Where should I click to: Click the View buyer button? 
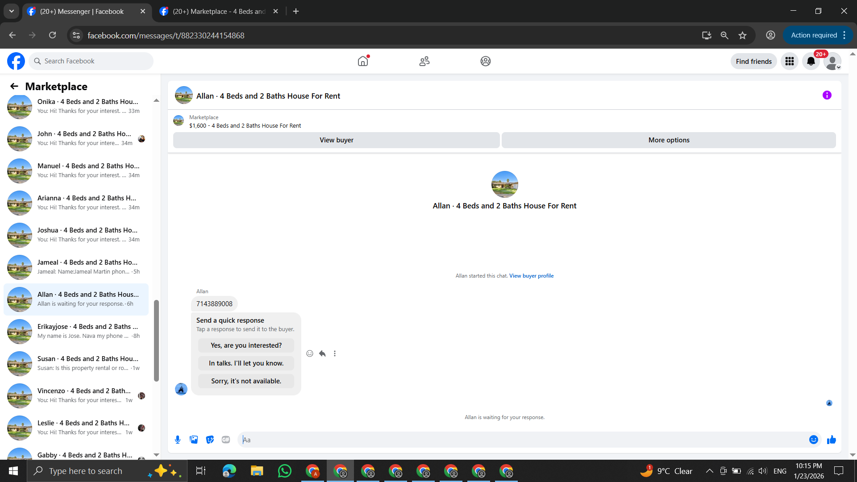(336, 140)
